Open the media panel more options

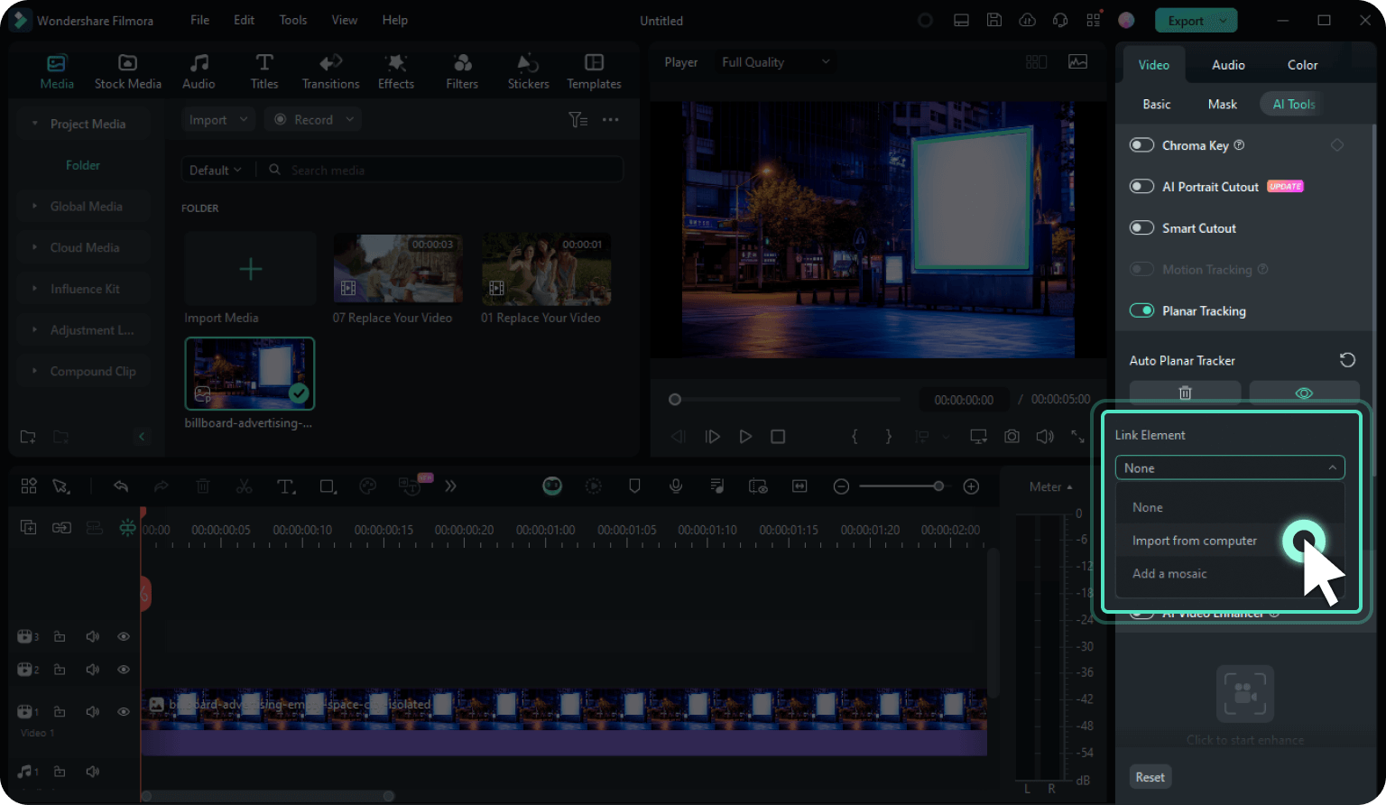pos(611,119)
